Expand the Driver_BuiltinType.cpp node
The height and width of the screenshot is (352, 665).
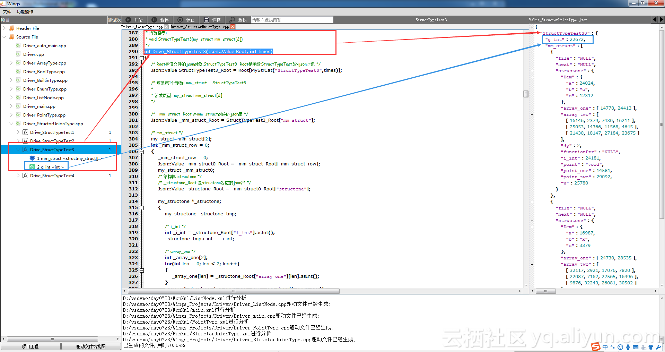(11, 80)
